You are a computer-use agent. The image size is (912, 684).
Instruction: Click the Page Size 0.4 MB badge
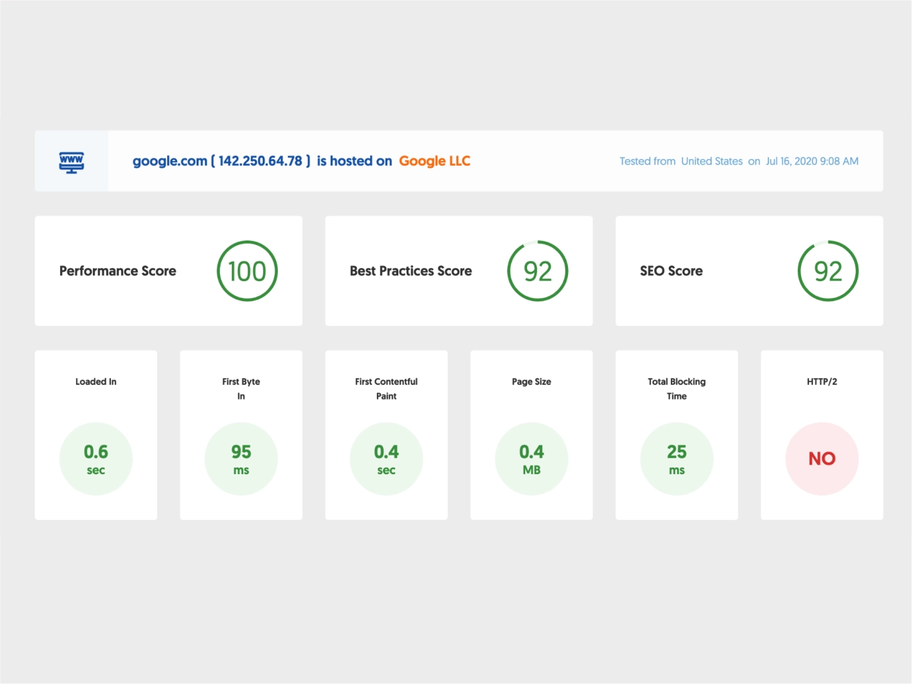[x=532, y=459]
